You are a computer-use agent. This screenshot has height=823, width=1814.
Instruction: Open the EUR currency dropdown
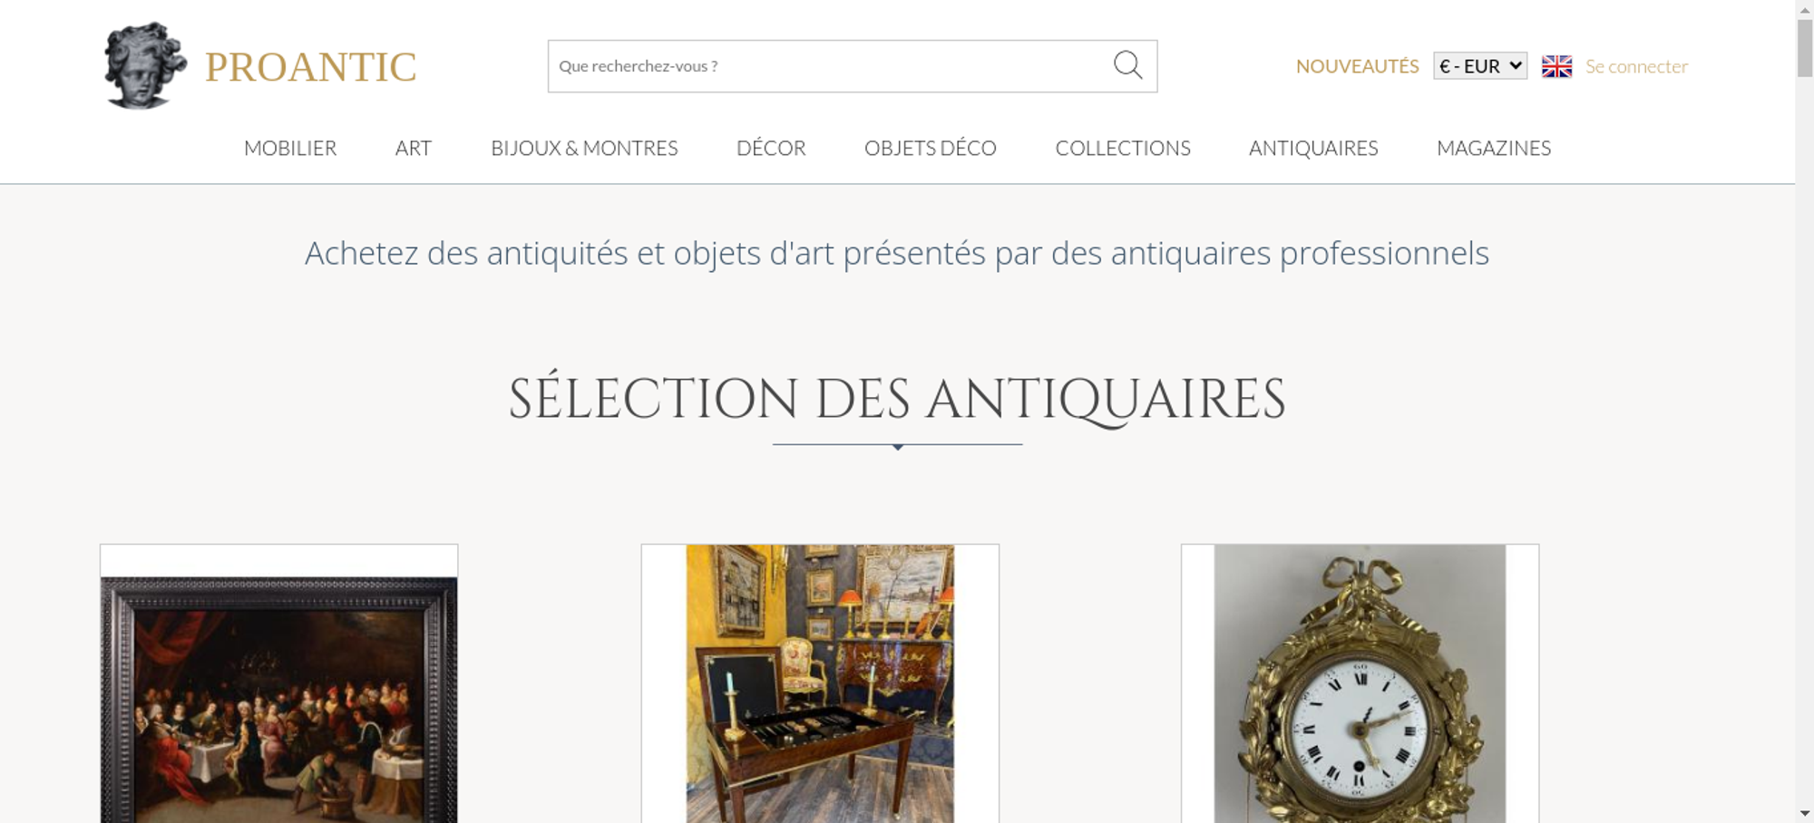[1480, 66]
